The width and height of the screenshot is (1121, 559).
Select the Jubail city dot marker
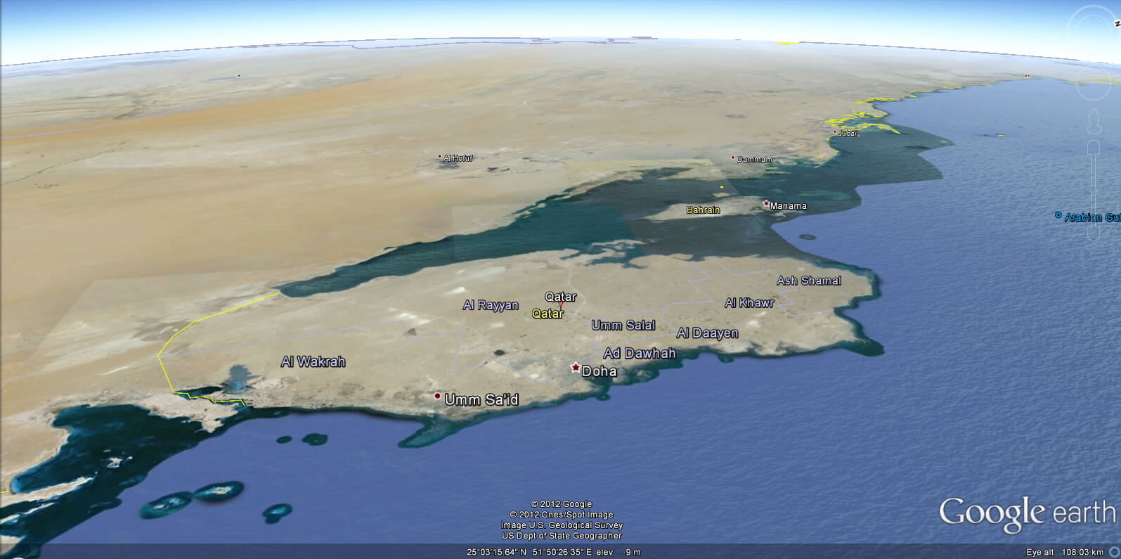834,131
